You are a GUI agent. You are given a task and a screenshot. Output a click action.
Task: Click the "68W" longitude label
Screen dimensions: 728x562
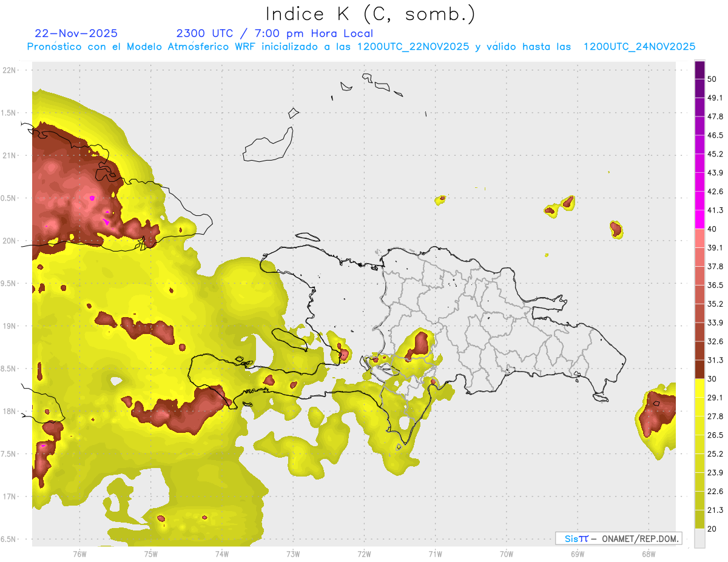click(x=648, y=554)
